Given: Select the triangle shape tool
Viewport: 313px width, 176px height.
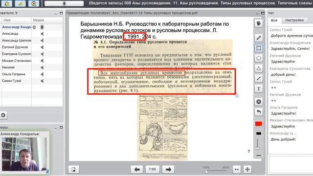Looking at the screenshot, I should 259,68.
